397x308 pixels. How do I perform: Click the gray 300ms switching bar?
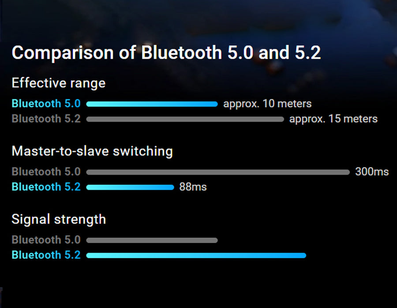click(218, 172)
